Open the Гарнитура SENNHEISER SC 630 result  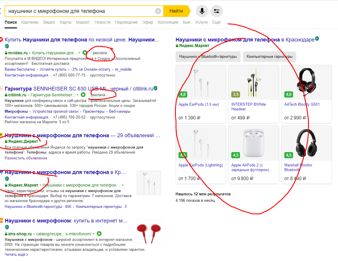tap(79, 89)
